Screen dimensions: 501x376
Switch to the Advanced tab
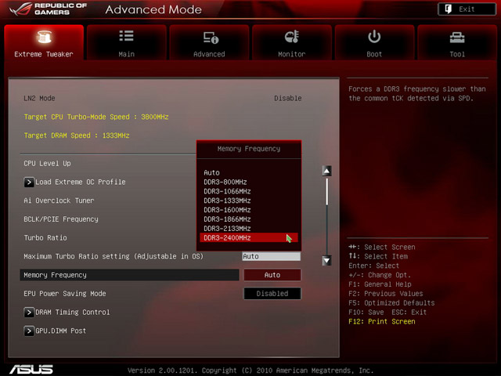tap(209, 42)
